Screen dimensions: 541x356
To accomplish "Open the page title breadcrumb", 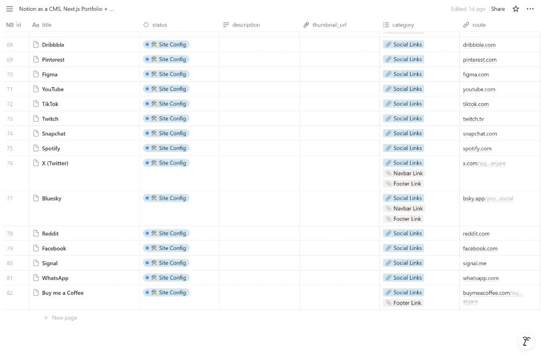I will point(66,9).
